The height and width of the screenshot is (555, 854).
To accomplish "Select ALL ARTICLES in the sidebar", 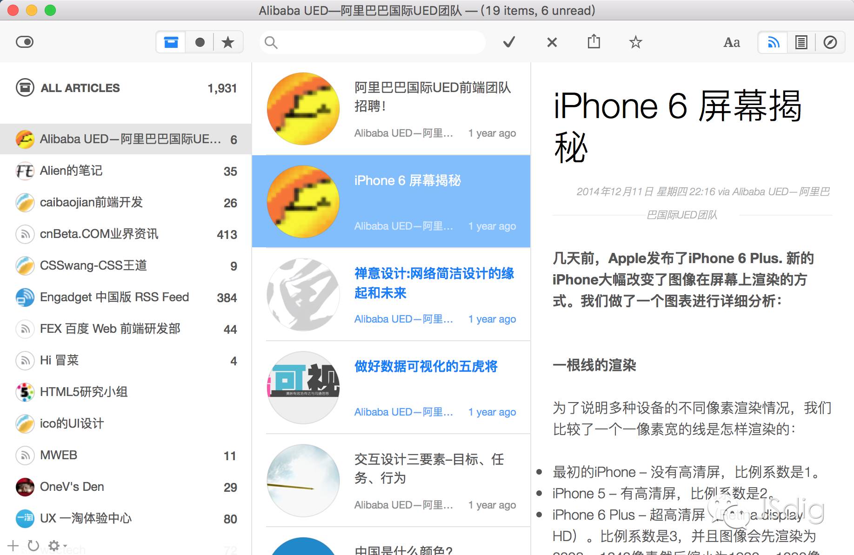I will (x=126, y=88).
